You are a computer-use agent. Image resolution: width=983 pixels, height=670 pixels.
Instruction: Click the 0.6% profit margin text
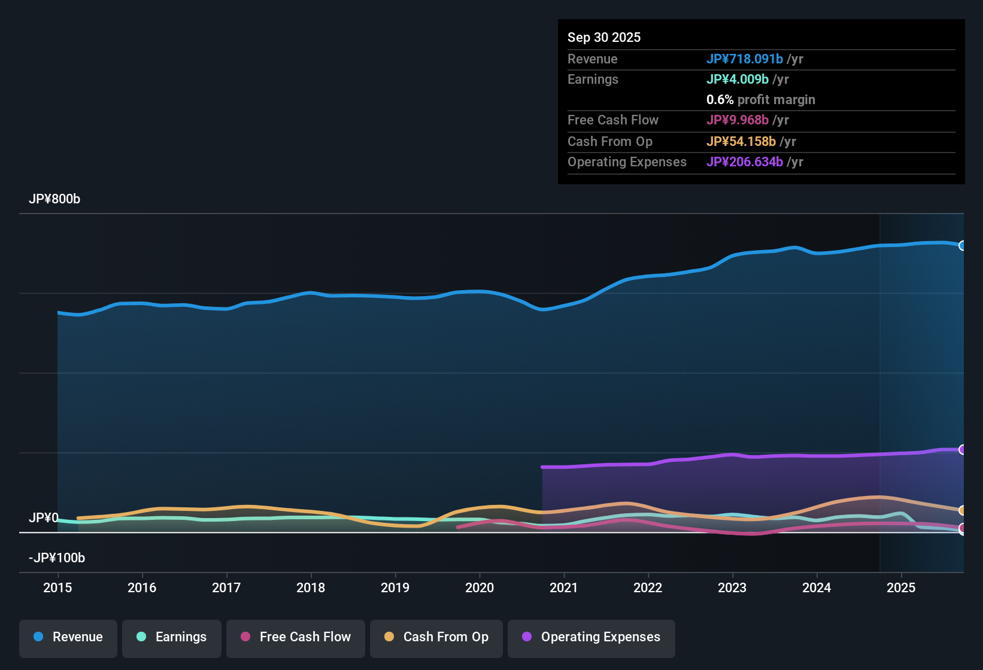click(761, 99)
